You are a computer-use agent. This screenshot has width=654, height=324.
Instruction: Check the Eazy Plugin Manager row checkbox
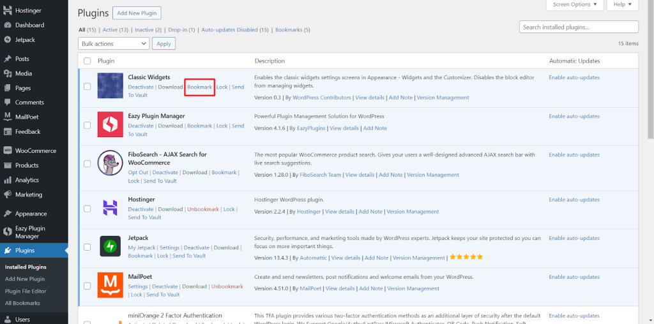(87, 125)
